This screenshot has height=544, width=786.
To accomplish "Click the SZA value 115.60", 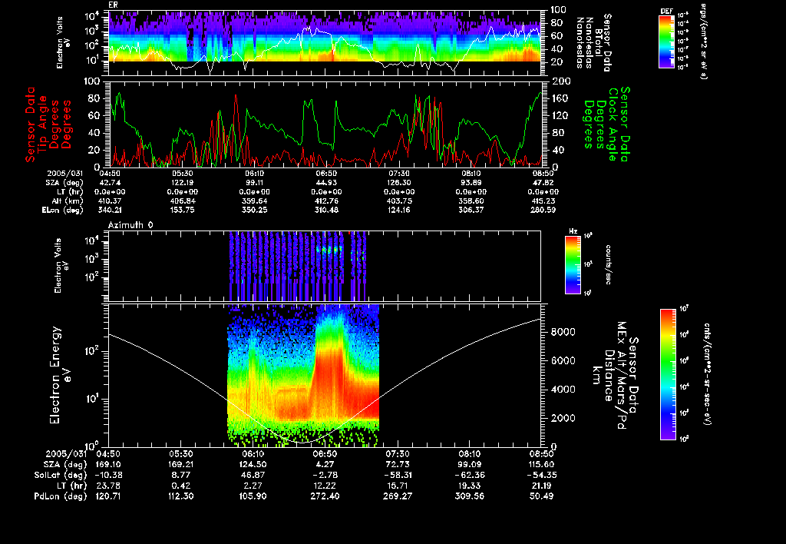I will tap(541, 465).
